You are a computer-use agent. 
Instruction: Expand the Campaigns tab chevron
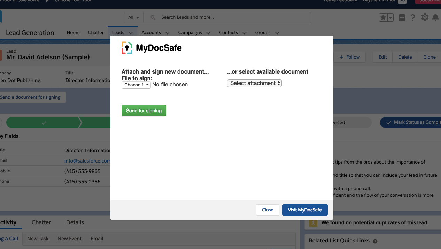click(x=208, y=33)
